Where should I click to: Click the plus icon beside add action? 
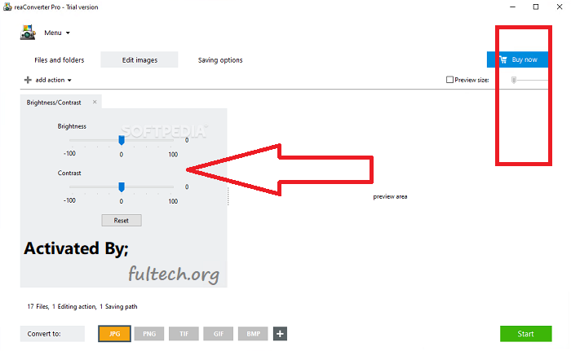pos(28,80)
